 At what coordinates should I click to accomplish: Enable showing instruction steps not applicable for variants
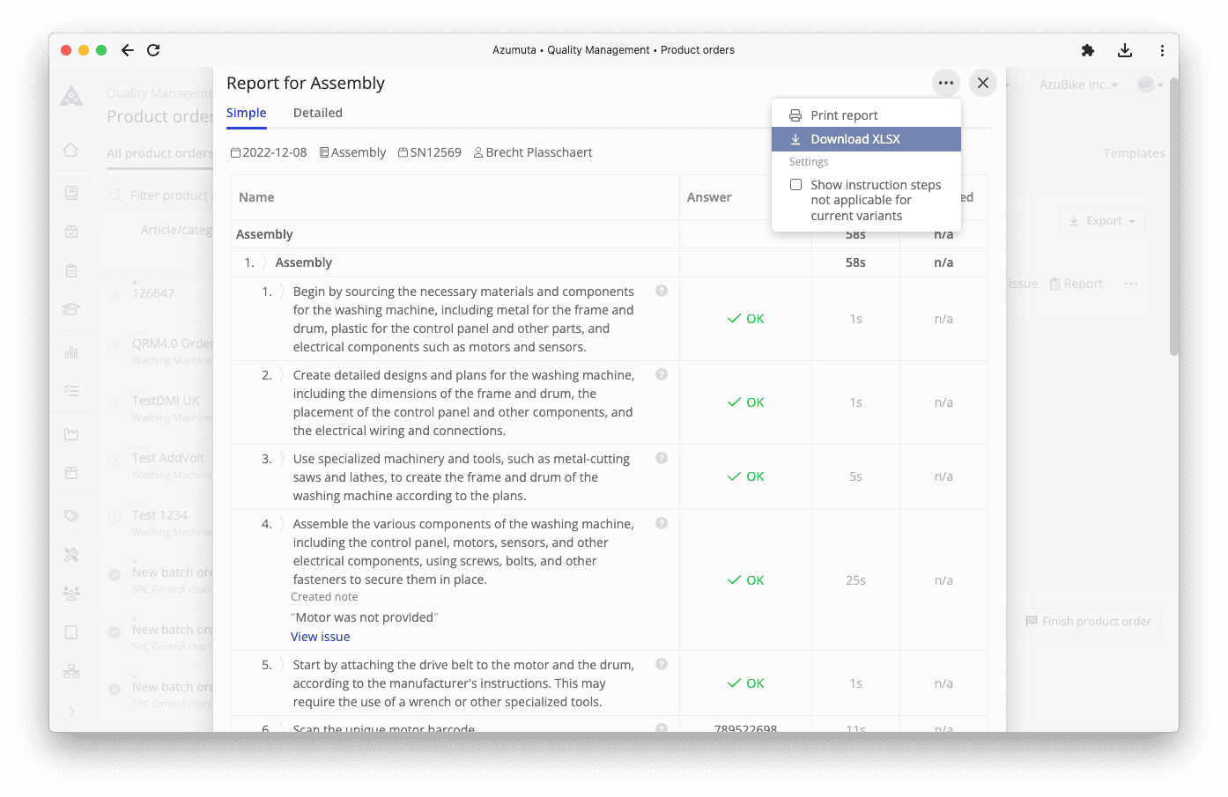pos(795,184)
